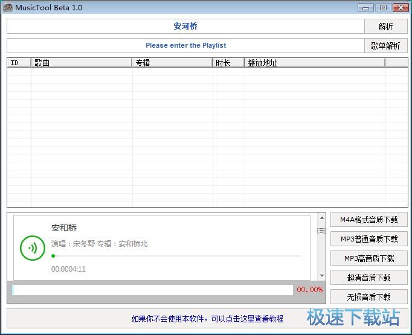This screenshot has width=412, height=335.
Task: Click the MusicTool app icon in title bar
Action: pos(8,7)
